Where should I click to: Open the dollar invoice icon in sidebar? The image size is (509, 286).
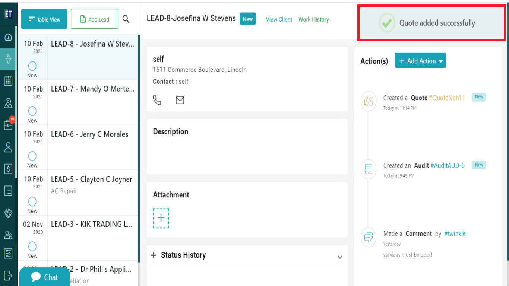(x=8, y=169)
